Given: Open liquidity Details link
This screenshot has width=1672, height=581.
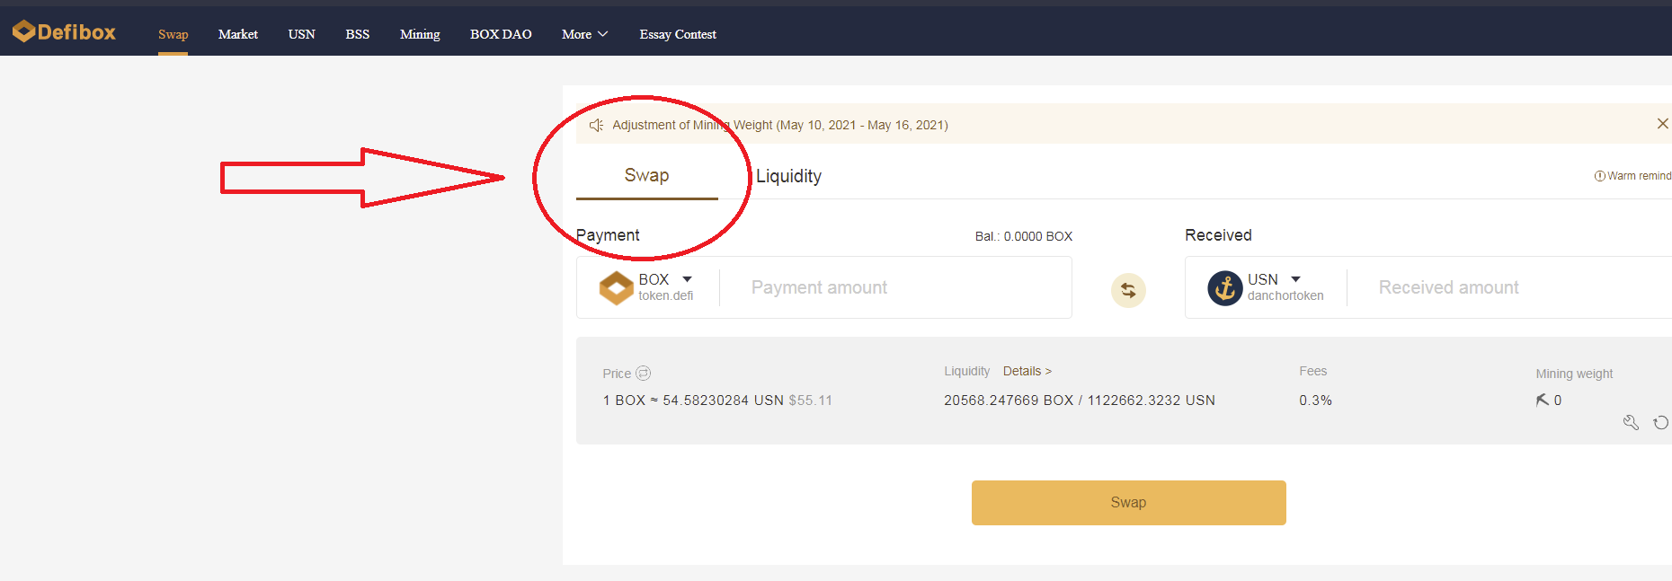Looking at the screenshot, I should (1027, 371).
